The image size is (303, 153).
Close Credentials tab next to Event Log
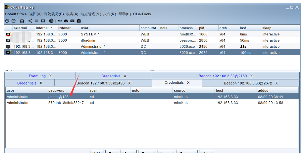click(125, 76)
